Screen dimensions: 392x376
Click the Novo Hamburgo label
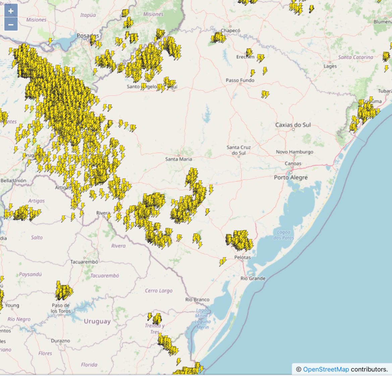(294, 152)
